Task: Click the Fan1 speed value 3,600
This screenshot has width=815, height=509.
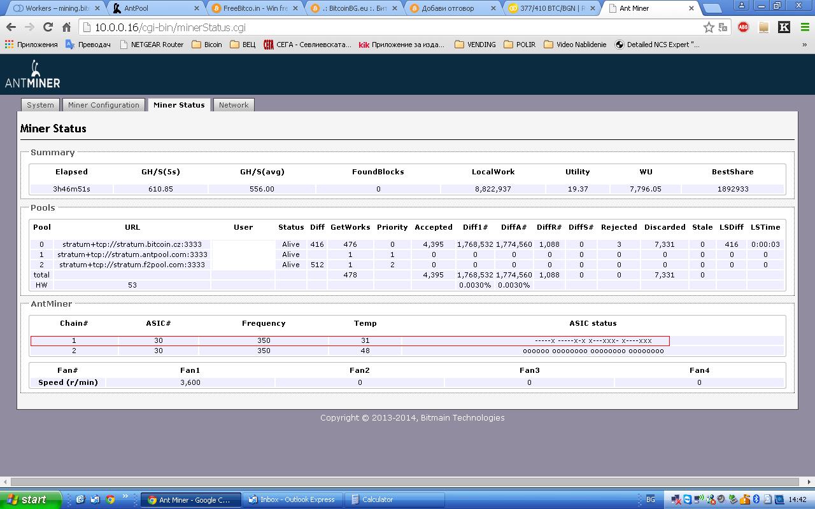Action: tap(190, 382)
